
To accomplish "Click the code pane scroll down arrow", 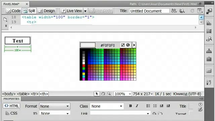I will pyautogui.click(x=201, y=22).
